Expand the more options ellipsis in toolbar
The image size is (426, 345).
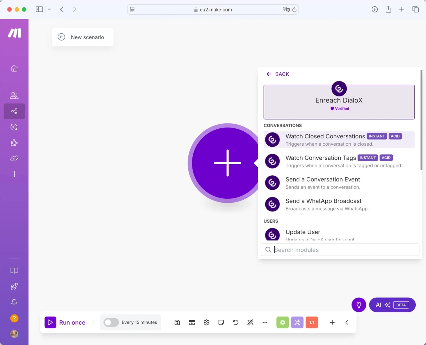tap(265, 322)
